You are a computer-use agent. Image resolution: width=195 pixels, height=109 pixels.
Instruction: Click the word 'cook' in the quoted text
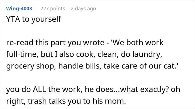(85, 54)
